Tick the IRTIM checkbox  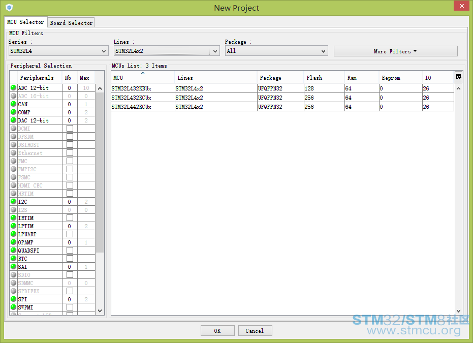70,218
